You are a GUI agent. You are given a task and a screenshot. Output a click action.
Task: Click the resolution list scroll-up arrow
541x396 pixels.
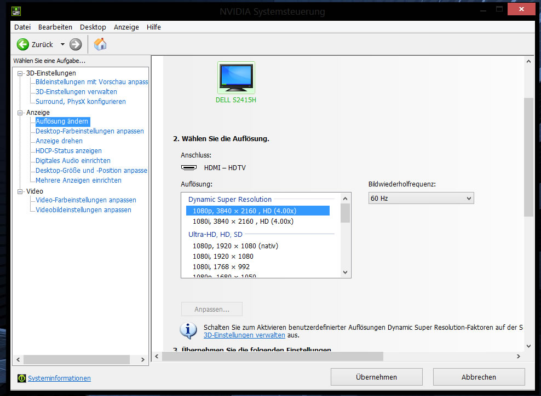345,199
